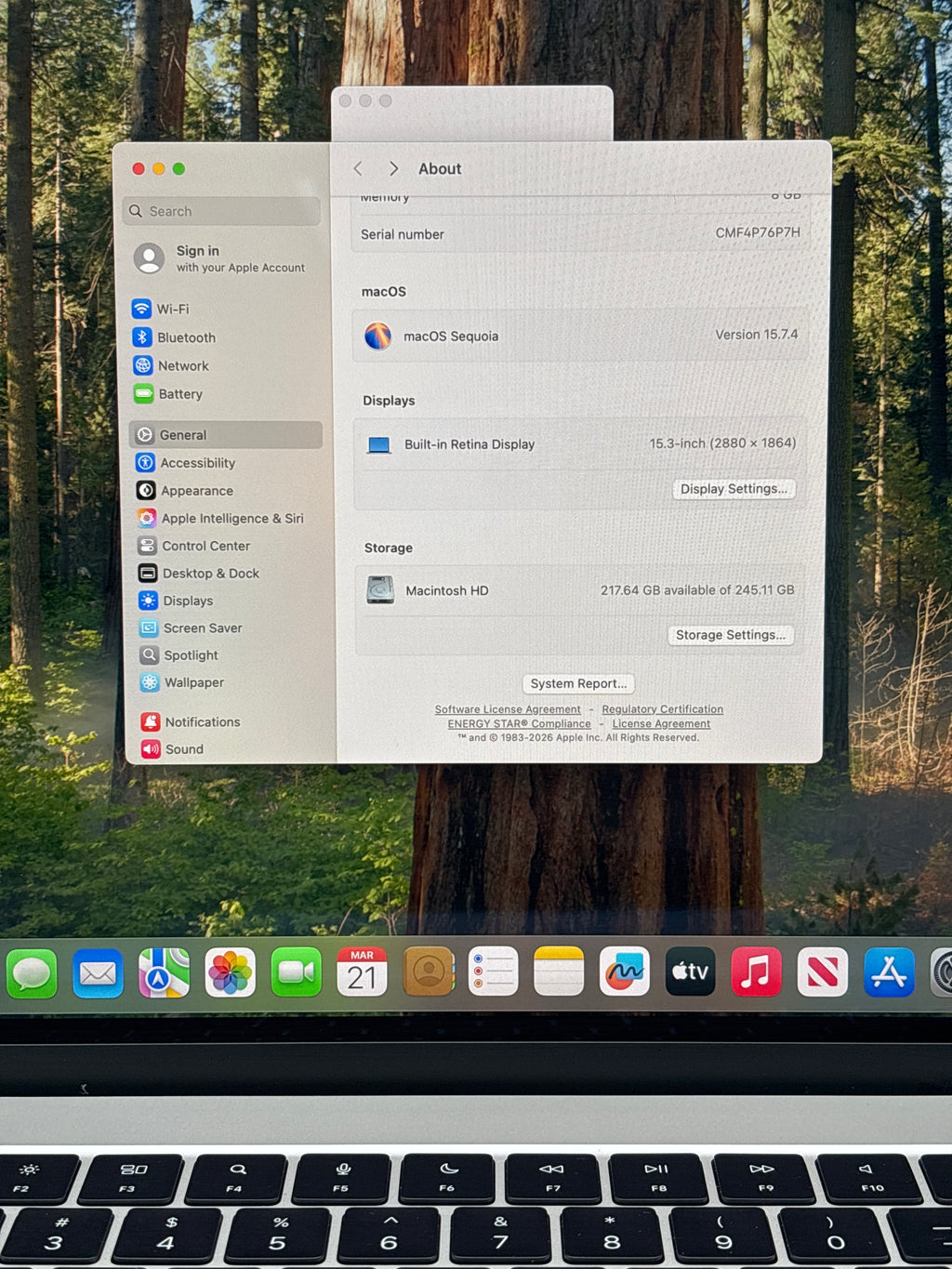Image resolution: width=952 pixels, height=1269 pixels.
Task: Open the Software License Agreement link
Action: point(508,709)
